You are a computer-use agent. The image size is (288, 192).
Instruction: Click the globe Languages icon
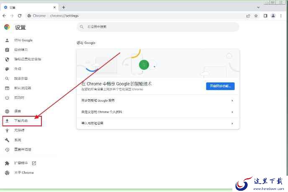tap(7, 111)
